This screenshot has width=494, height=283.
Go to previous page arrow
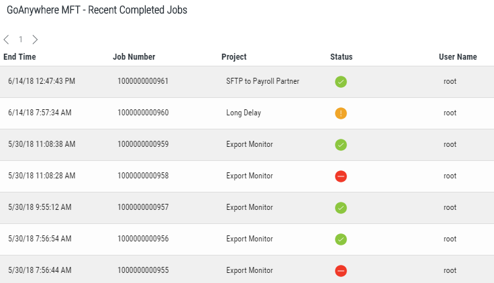[6, 40]
